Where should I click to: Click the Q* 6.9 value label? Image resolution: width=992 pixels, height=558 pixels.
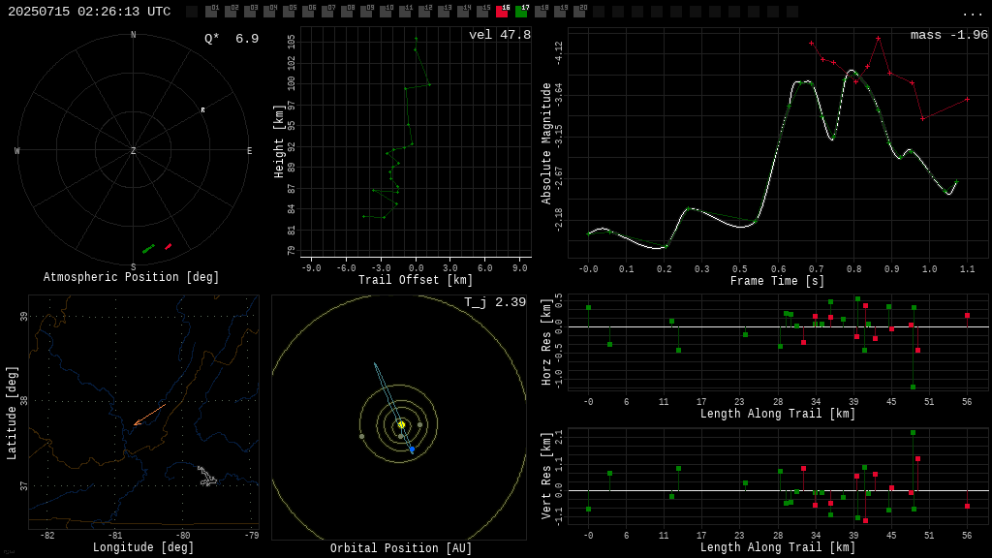(x=231, y=39)
